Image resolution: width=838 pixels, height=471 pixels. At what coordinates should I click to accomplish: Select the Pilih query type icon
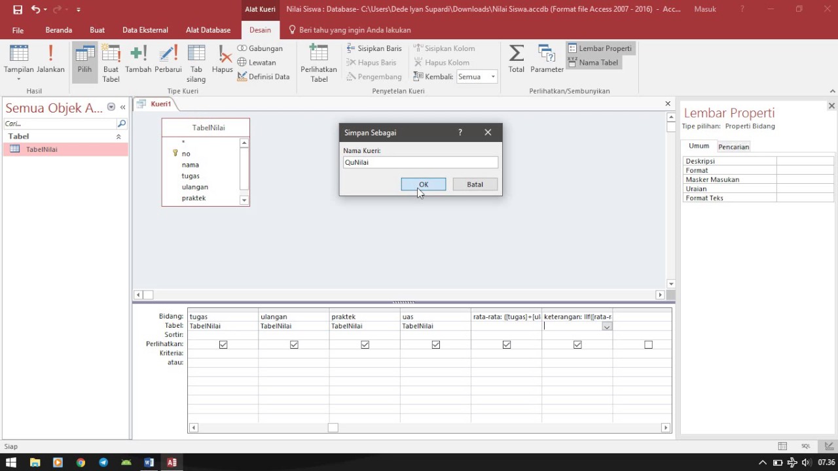tap(84, 63)
